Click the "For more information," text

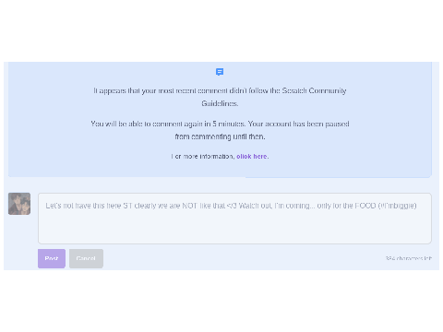tap(203, 157)
